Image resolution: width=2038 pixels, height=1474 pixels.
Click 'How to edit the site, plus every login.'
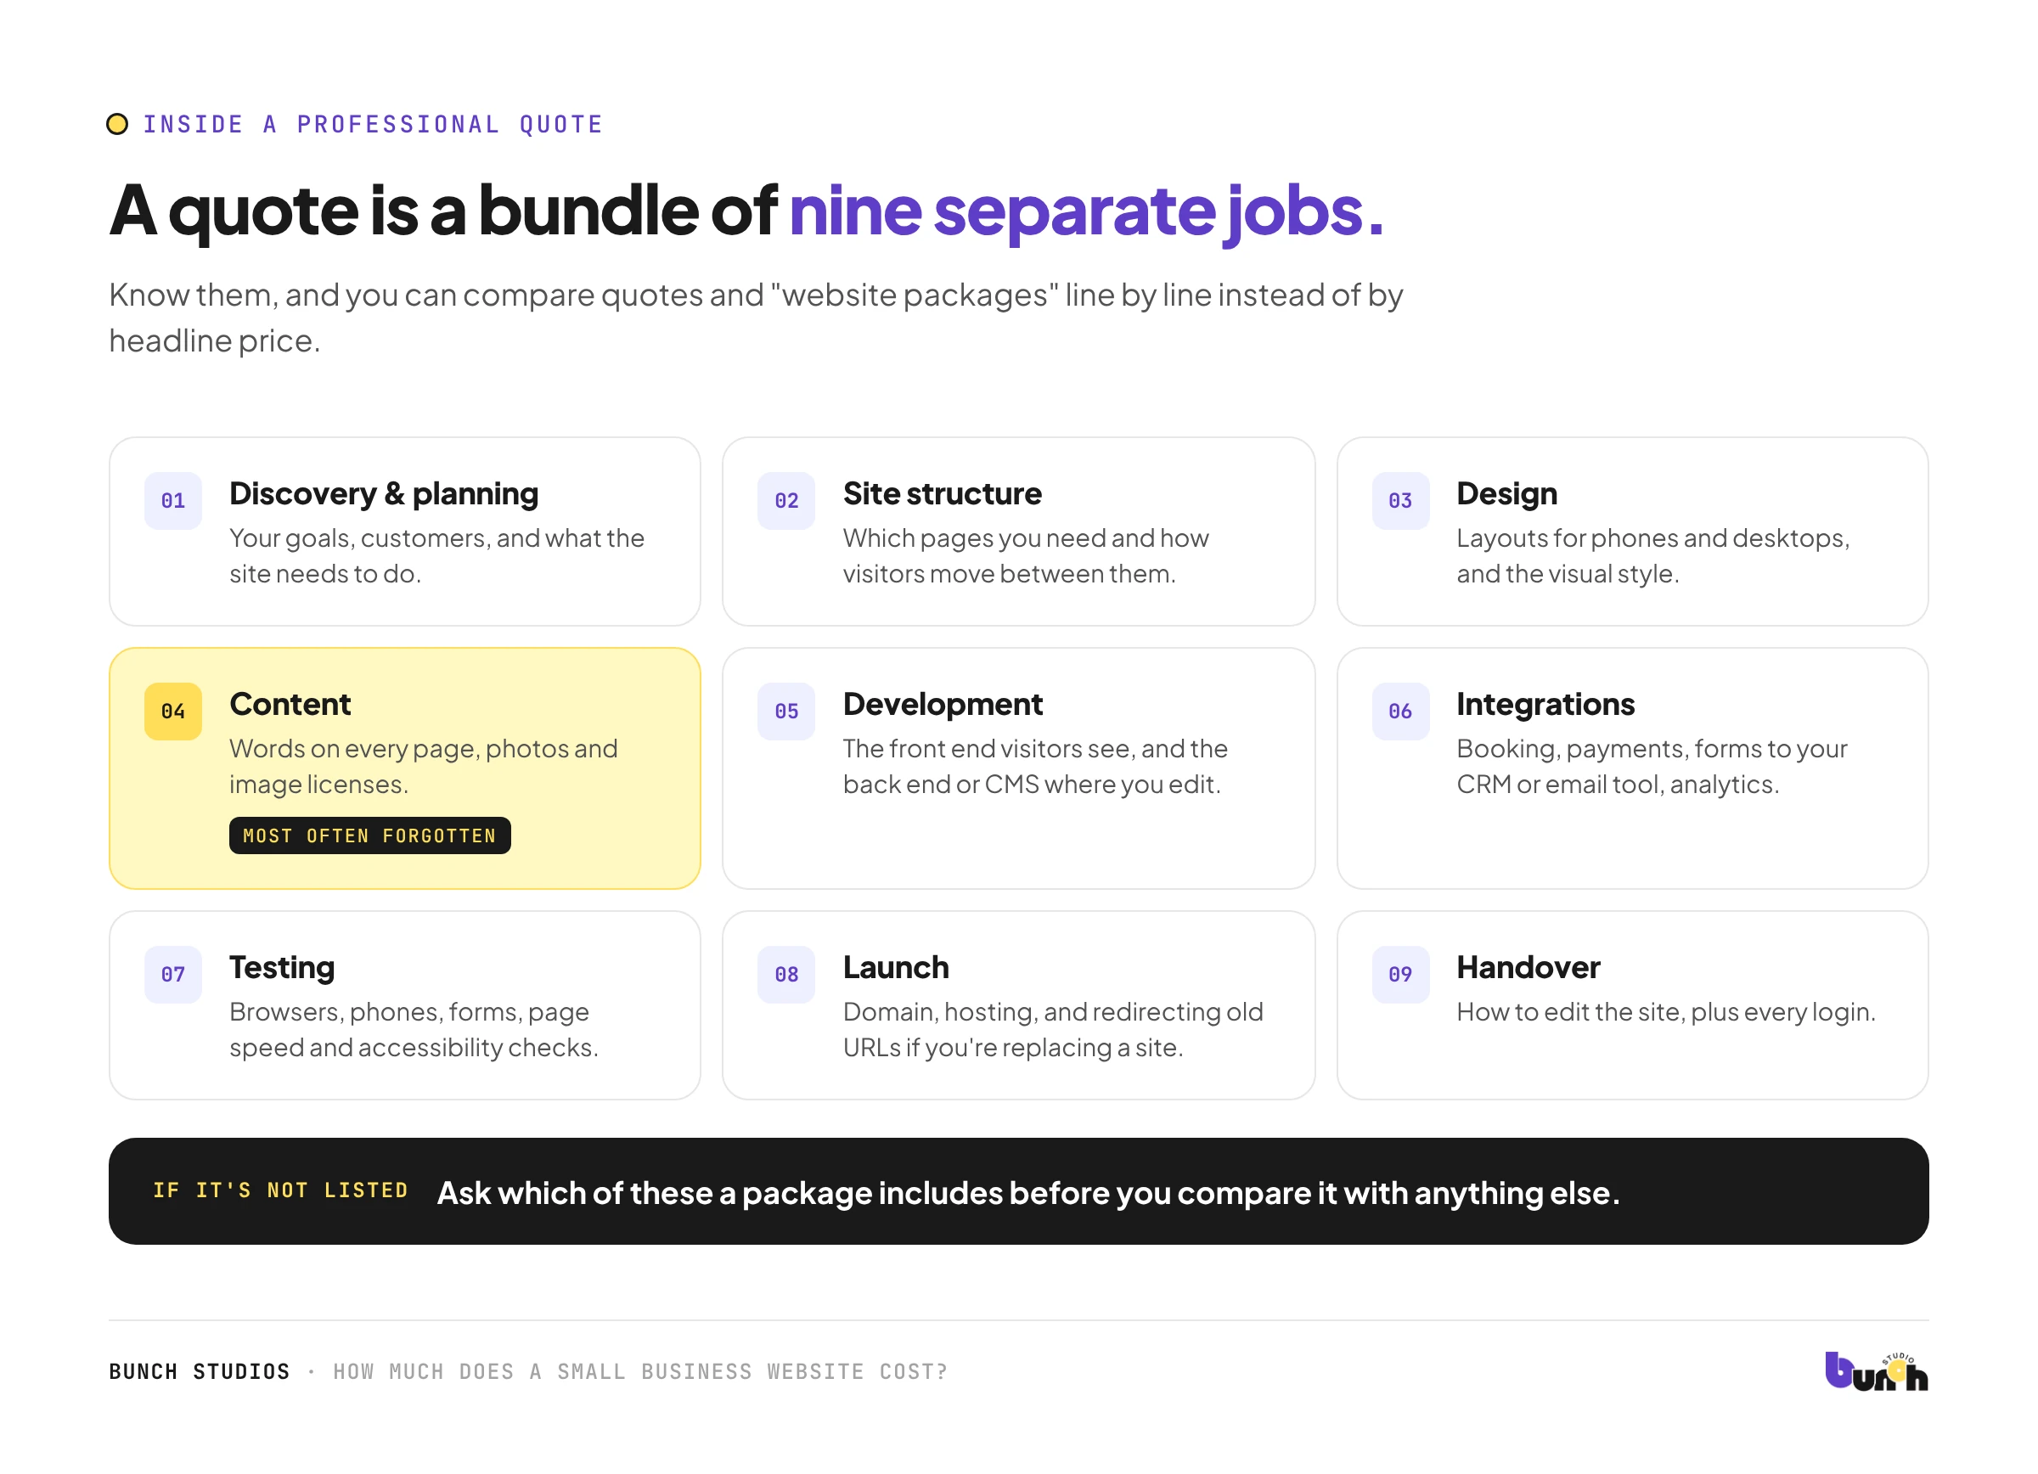[x=1666, y=1012]
